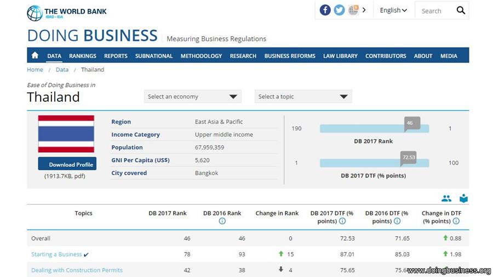This screenshot has height=277, width=493.
Task: Click the Upper middle income value
Action: pos(224,135)
